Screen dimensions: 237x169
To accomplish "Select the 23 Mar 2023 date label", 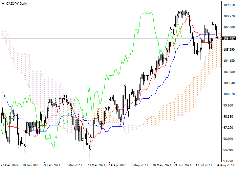I will coord(96,165).
